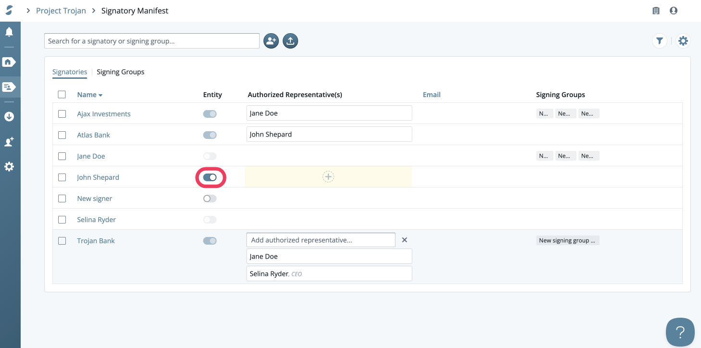Click the New signing group tag
This screenshot has height=348, width=701.
[x=568, y=240]
